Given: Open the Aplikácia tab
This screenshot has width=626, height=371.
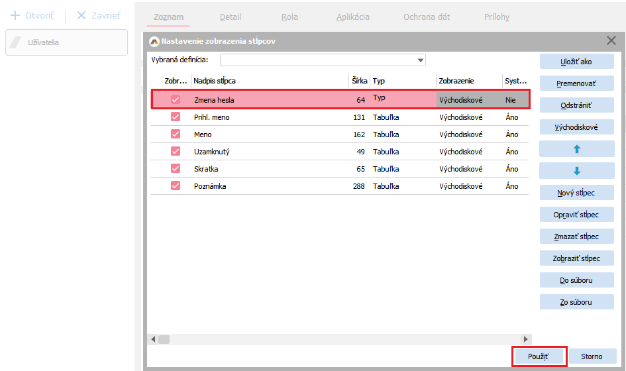Looking at the screenshot, I should click(353, 17).
